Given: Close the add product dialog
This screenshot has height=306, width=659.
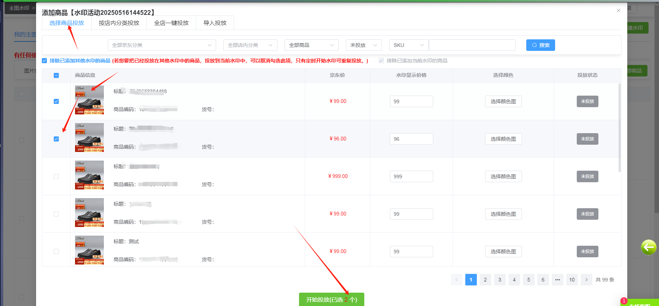Looking at the screenshot, I should 618,10.
